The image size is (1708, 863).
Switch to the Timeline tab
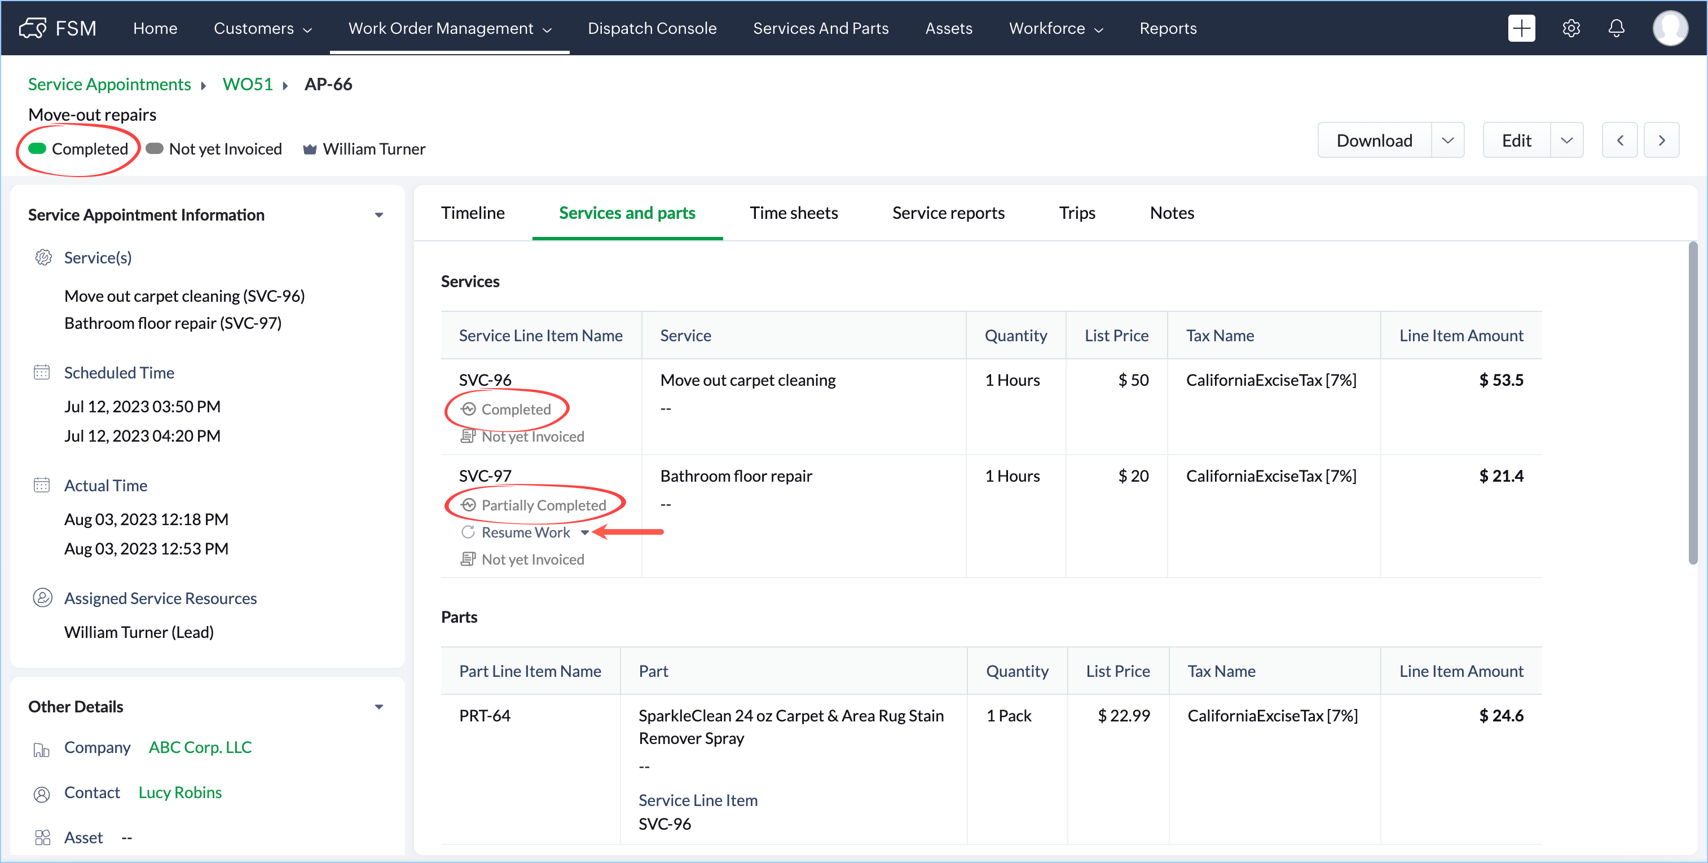[x=473, y=213]
